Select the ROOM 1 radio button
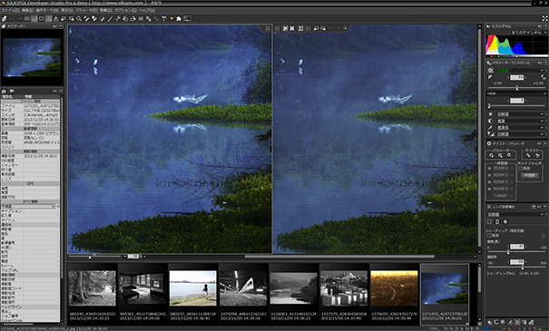 pyautogui.click(x=489, y=169)
